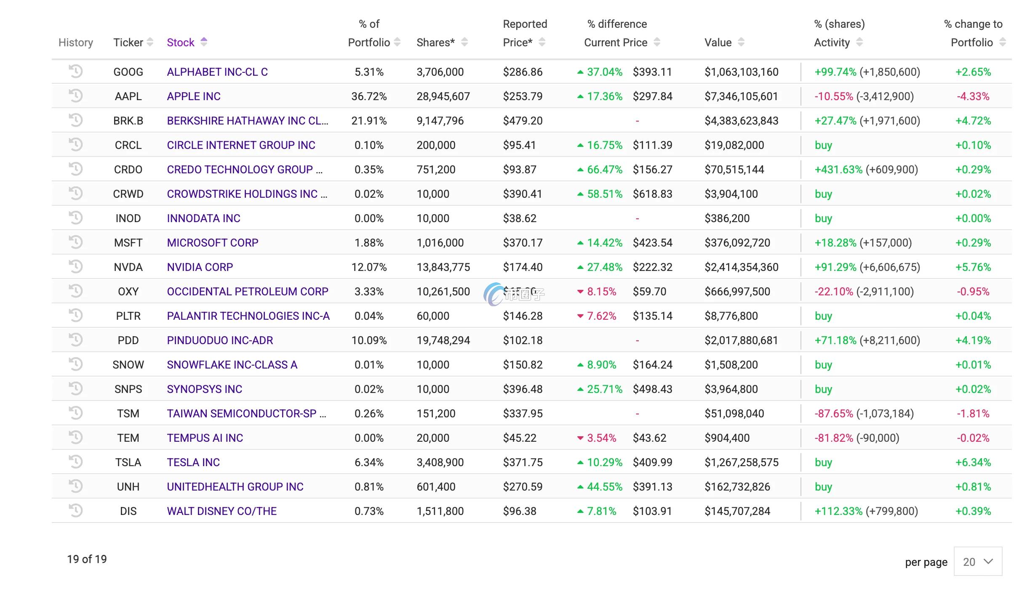Sort by % (shares) Activity arrows

[x=859, y=42]
